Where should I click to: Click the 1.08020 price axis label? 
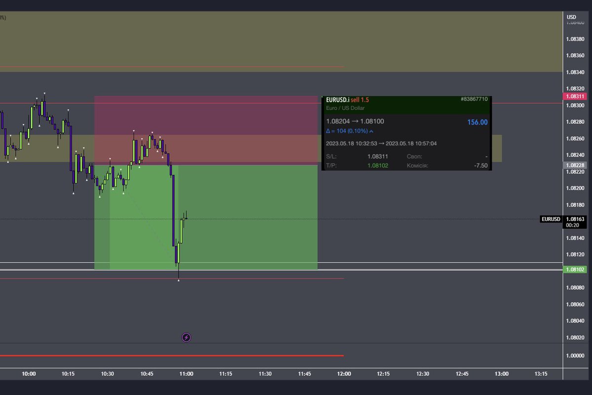point(575,338)
